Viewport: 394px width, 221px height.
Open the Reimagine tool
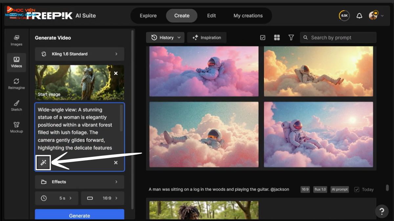pos(16,84)
